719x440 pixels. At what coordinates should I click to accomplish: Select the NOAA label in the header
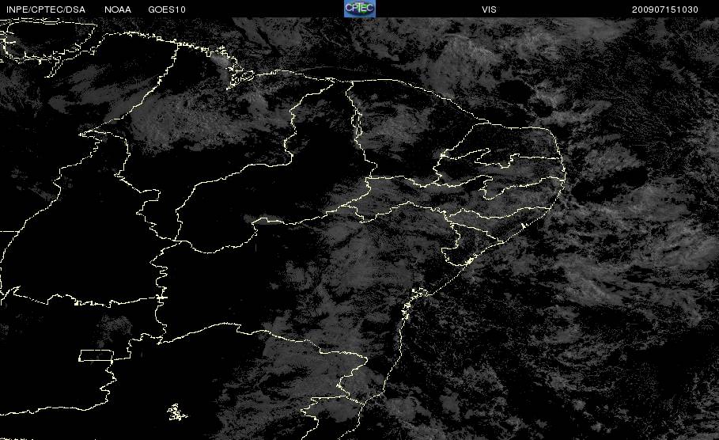coord(118,9)
